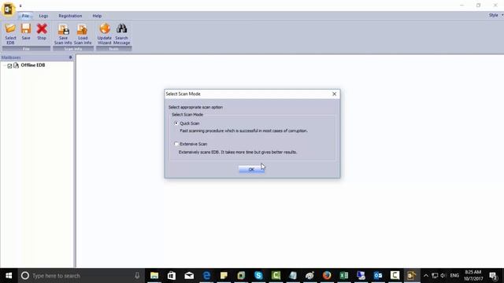This screenshot has height=283, width=504.
Task: Open File Explorer from taskbar
Action: tap(154, 275)
